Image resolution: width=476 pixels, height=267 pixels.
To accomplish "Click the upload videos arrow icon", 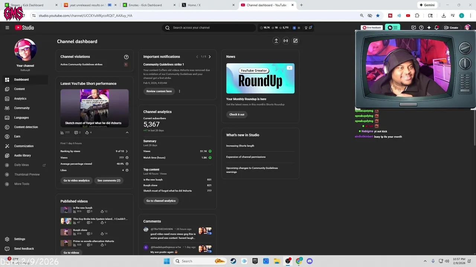I will pos(276,41).
